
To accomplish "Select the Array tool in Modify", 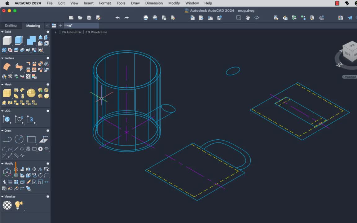I will click(16, 182).
